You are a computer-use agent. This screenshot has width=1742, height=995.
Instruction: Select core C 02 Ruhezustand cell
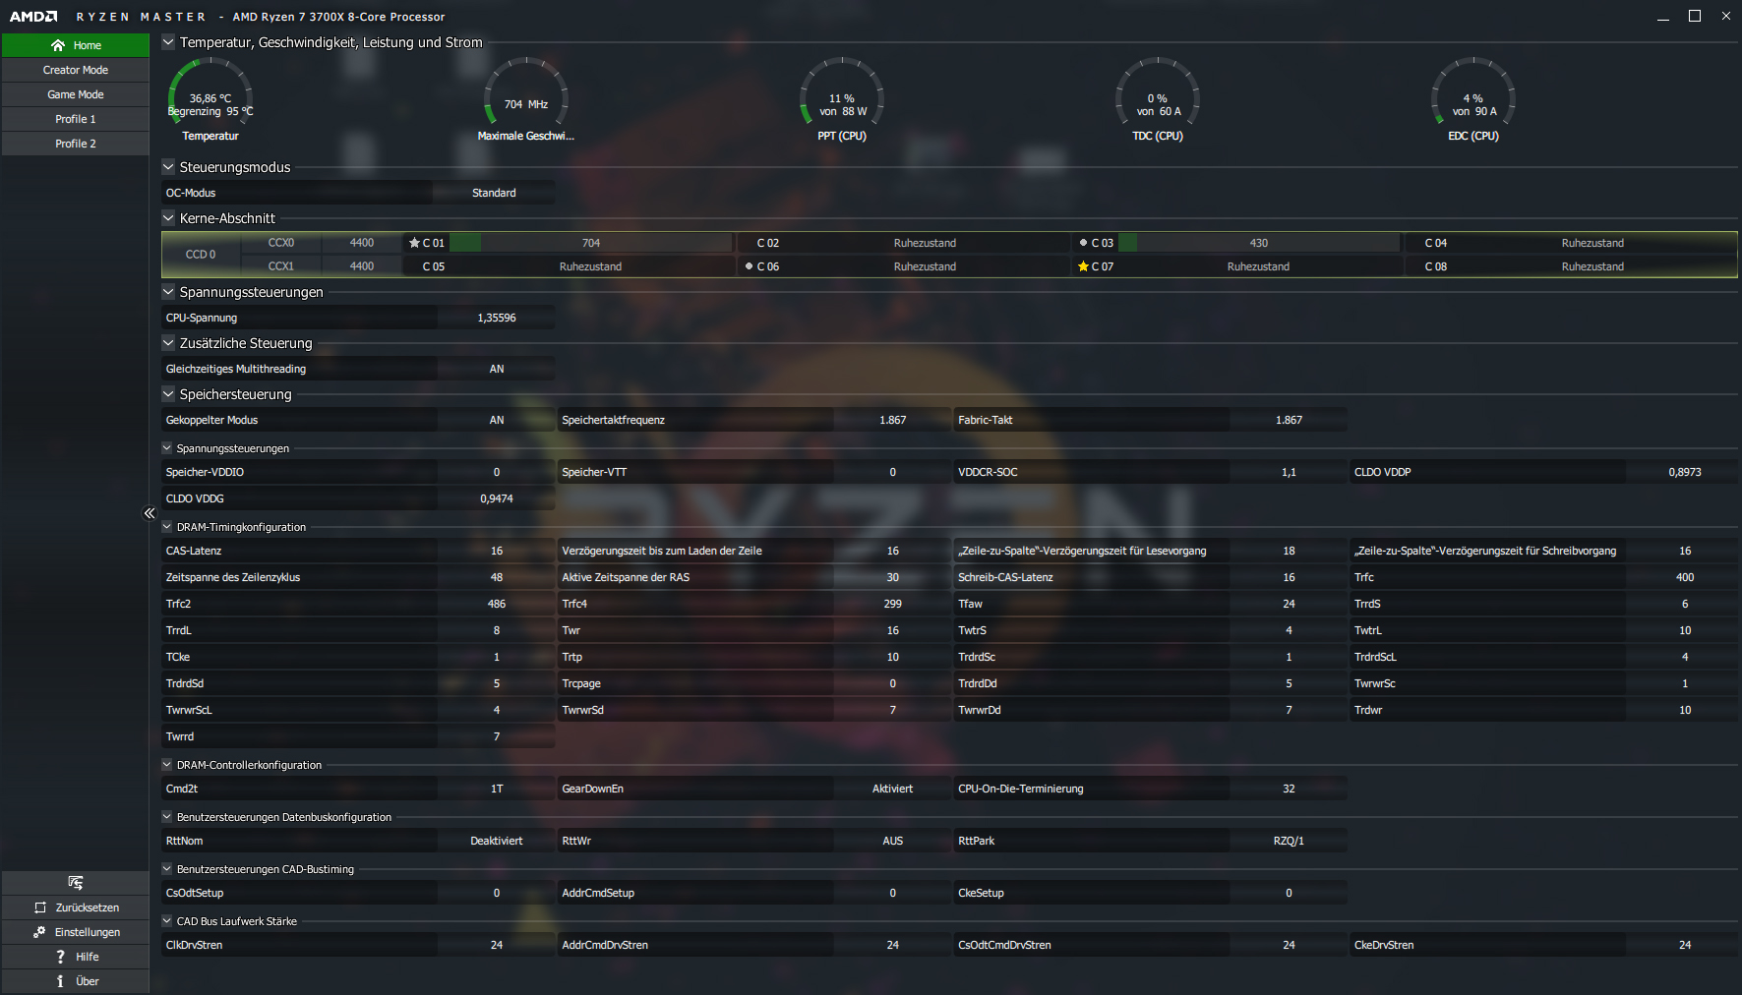point(903,243)
